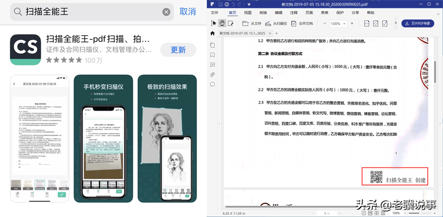443x217 pixels.
Task: Switch to the 页面 tab
Action: pos(309,13)
